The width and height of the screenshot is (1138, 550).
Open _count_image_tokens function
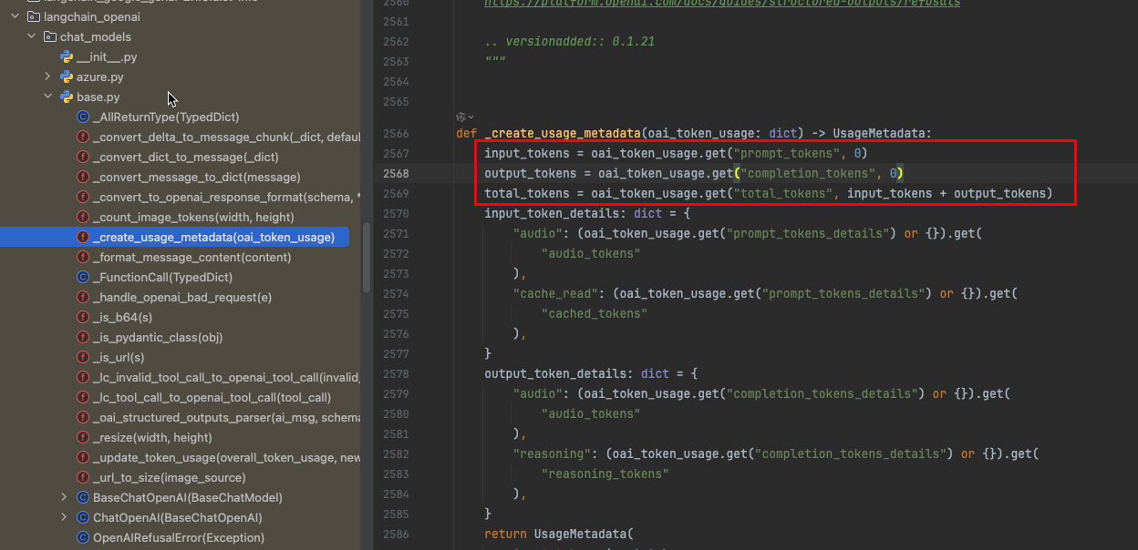point(193,217)
